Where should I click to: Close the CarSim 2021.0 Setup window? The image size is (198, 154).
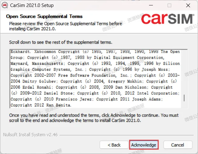[188, 5]
